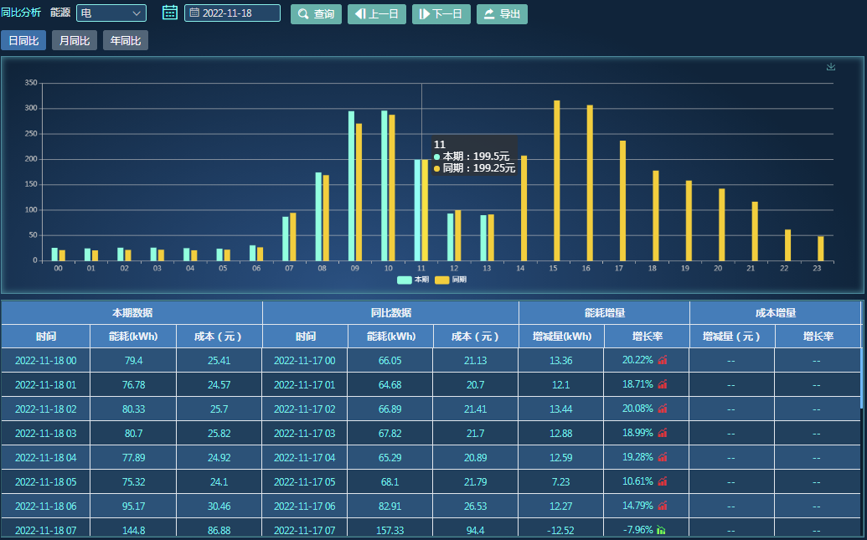Screen dimensions: 867x540
Task: Click the green decline icon beside -7.96%
Action: [x=661, y=530]
